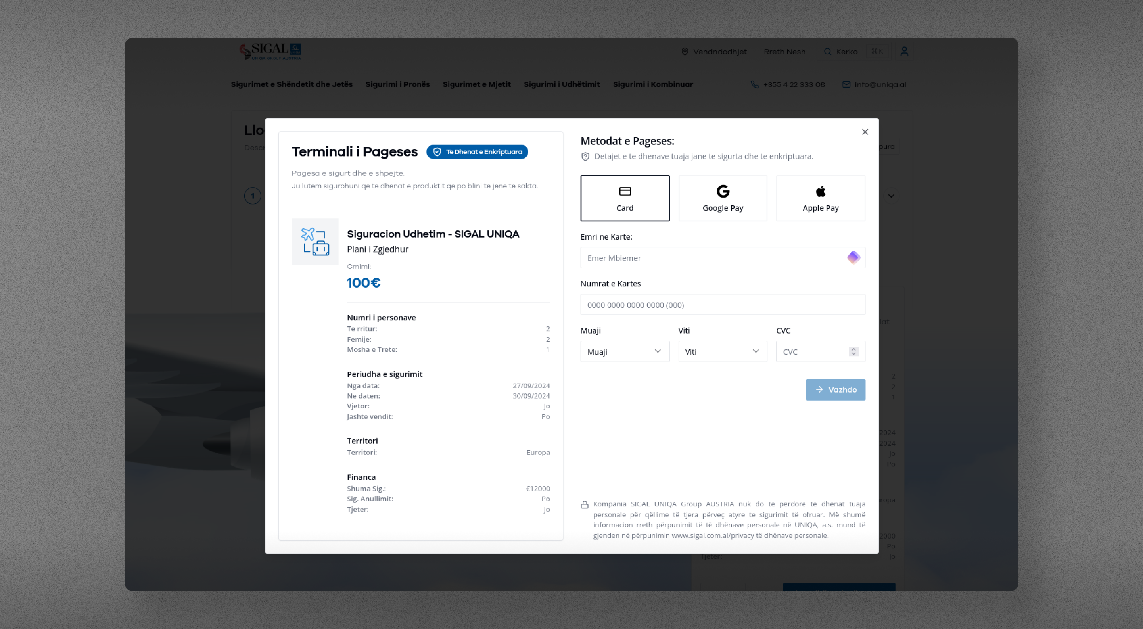The height and width of the screenshot is (629, 1143).
Task: Toggle the Rreth Nesh menu item
Action: click(x=785, y=51)
